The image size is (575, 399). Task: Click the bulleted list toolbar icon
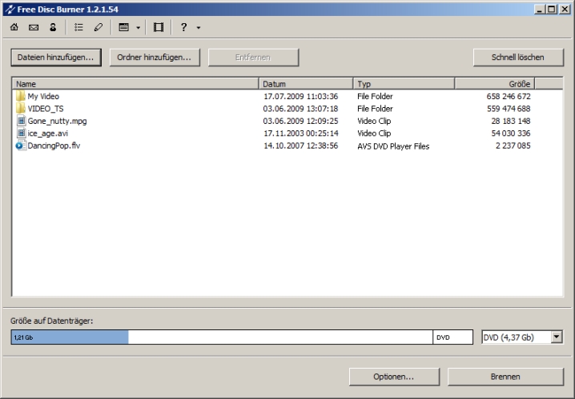[79, 27]
